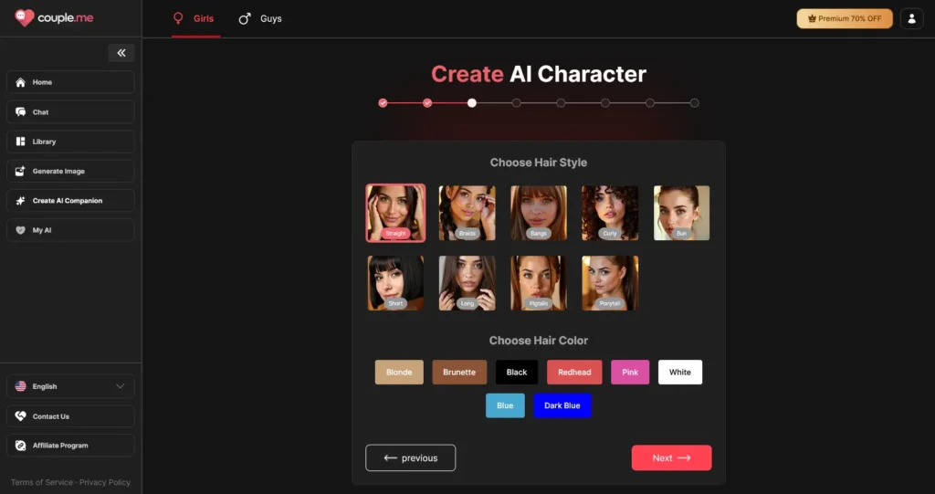This screenshot has width=935, height=494.
Task: Choose the Bangs hair style
Action: click(x=539, y=213)
